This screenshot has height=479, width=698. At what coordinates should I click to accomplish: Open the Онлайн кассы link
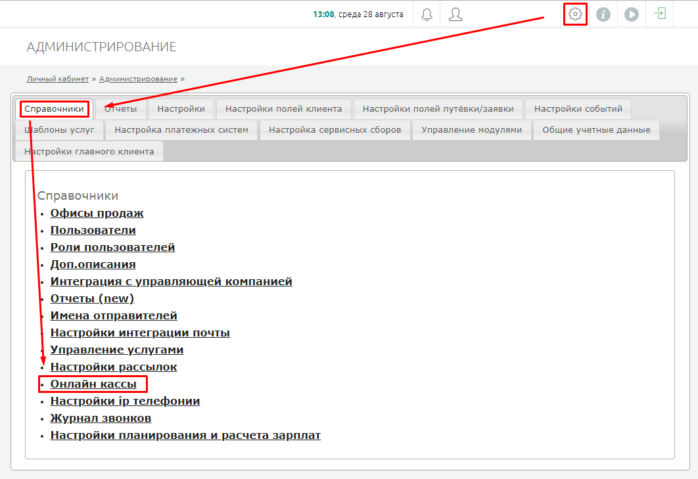coord(93,384)
